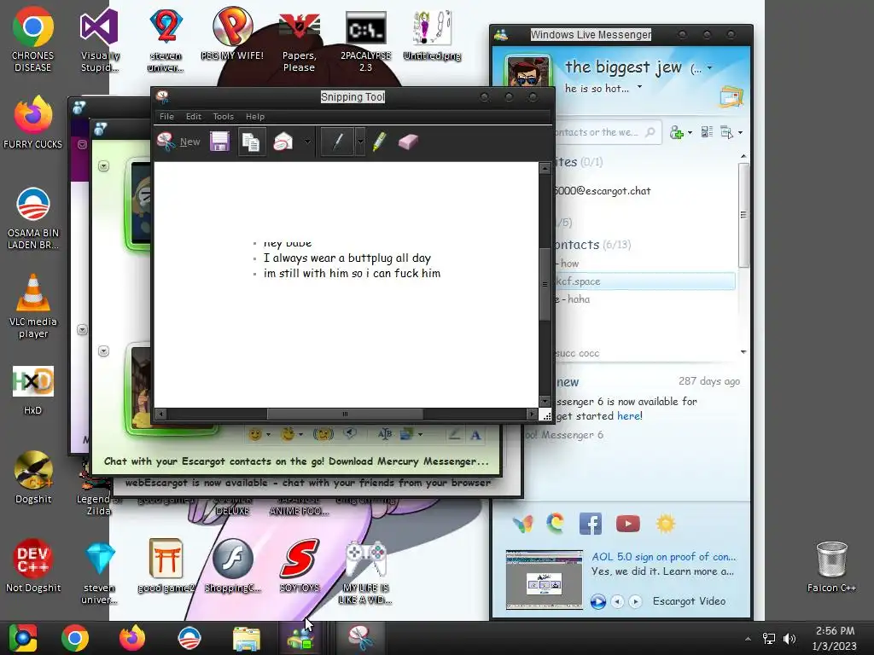Click the Messenger profile picture
Viewport: 874px width, 655px height.
click(x=527, y=72)
